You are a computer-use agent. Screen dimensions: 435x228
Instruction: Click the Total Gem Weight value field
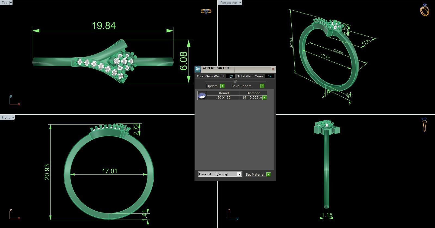click(x=230, y=77)
